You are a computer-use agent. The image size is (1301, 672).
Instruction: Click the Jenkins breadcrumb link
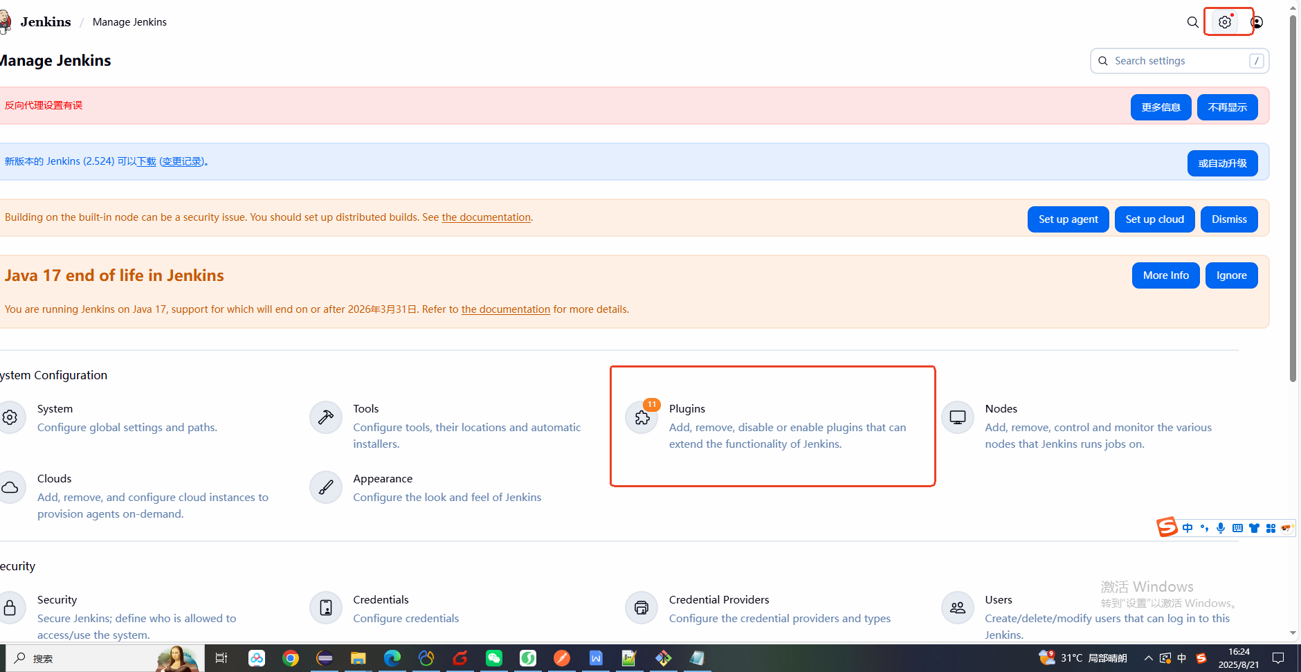46,22
